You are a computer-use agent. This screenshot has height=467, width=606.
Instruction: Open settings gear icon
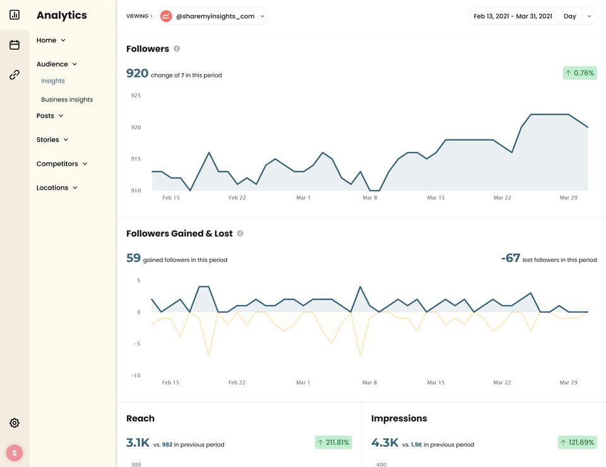pos(15,423)
